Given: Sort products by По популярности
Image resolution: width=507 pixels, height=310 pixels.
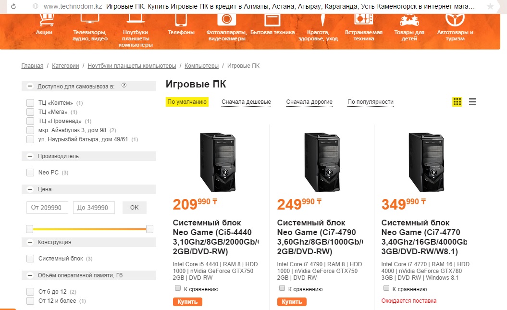Looking at the screenshot, I should click(x=371, y=102).
